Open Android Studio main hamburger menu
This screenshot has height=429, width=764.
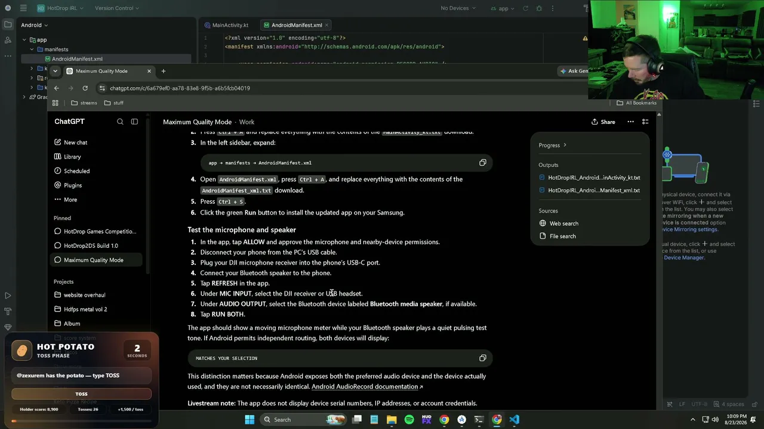pos(23,8)
